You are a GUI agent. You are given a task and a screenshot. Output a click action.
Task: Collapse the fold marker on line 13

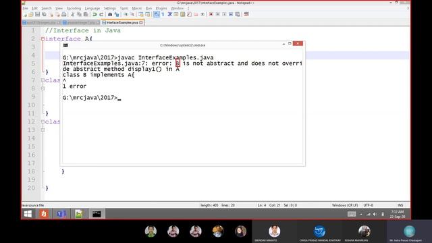click(x=43, y=130)
